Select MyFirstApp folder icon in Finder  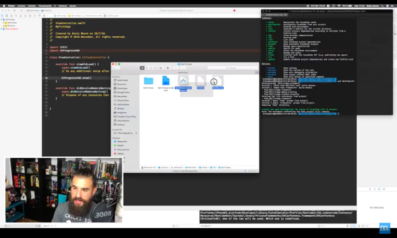[148, 81]
